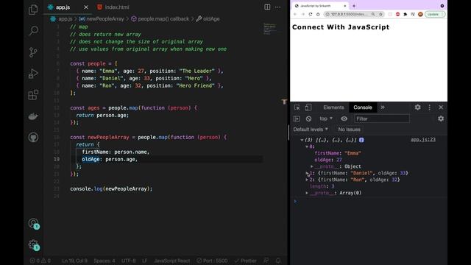Click Ln 19, Col 9 in status bar
The image size is (471, 265).
(x=74, y=261)
